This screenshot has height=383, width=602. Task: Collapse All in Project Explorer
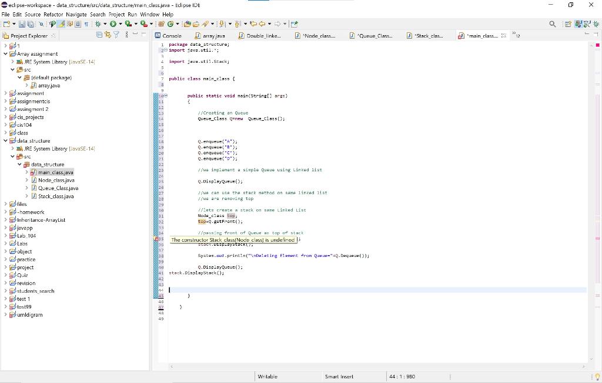[x=99, y=35]
